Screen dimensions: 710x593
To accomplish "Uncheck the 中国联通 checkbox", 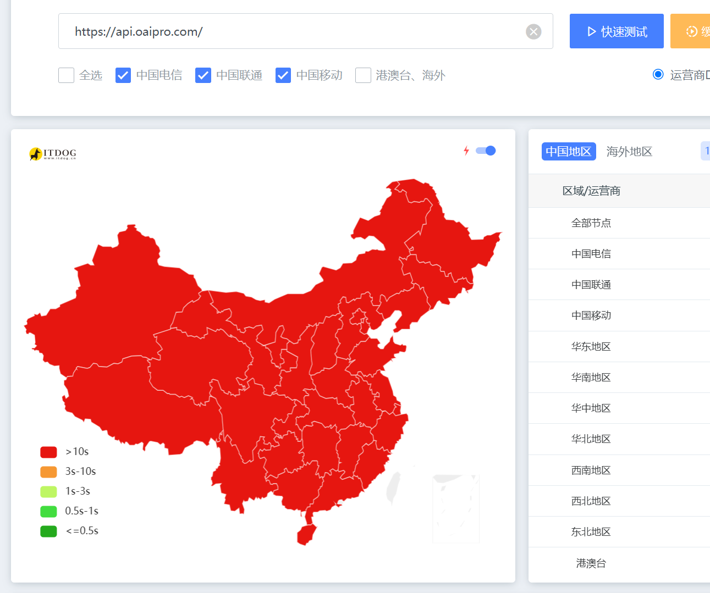I will tap(203, 75).
